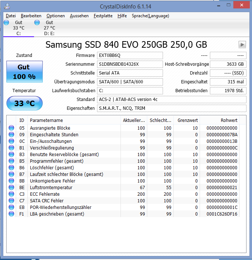
Task: Click raw value 0000000007BA
Action: (222, 135)
